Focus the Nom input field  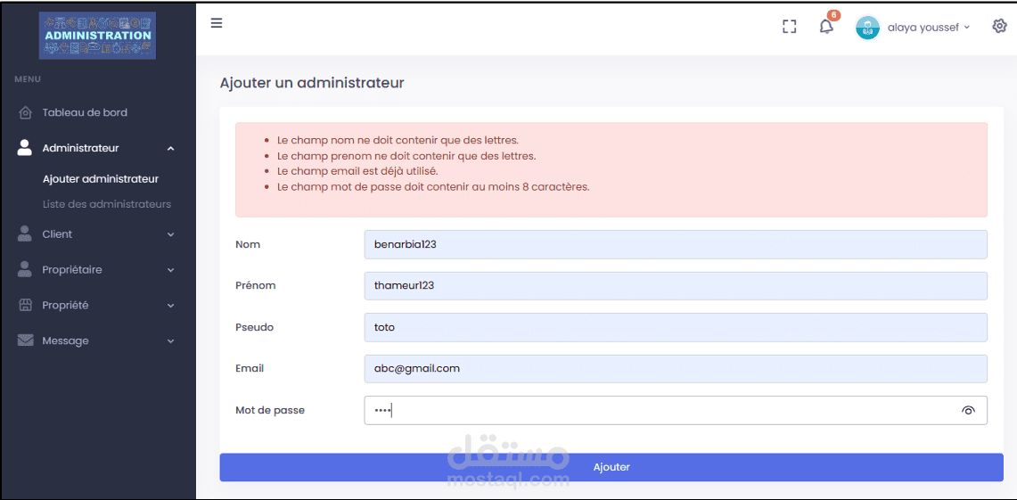point(676,244)
